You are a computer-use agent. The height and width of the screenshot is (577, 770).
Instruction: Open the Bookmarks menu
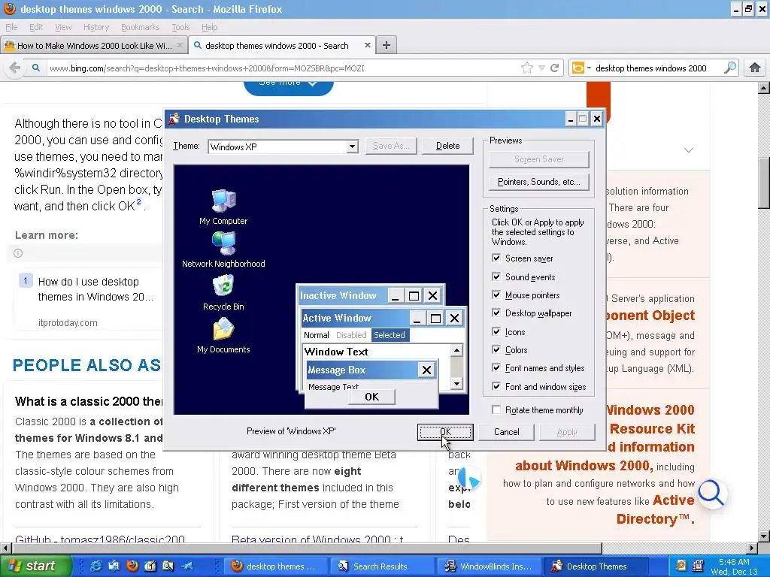coord(140,27)
